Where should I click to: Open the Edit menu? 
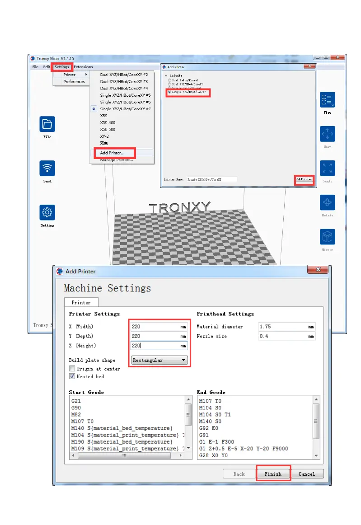tap(46, 67)
